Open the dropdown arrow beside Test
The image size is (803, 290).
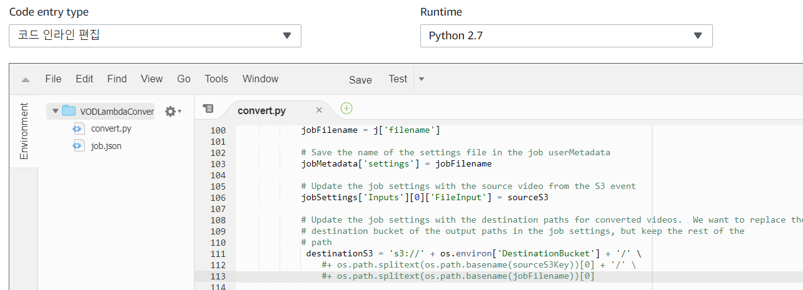(421, 79)
